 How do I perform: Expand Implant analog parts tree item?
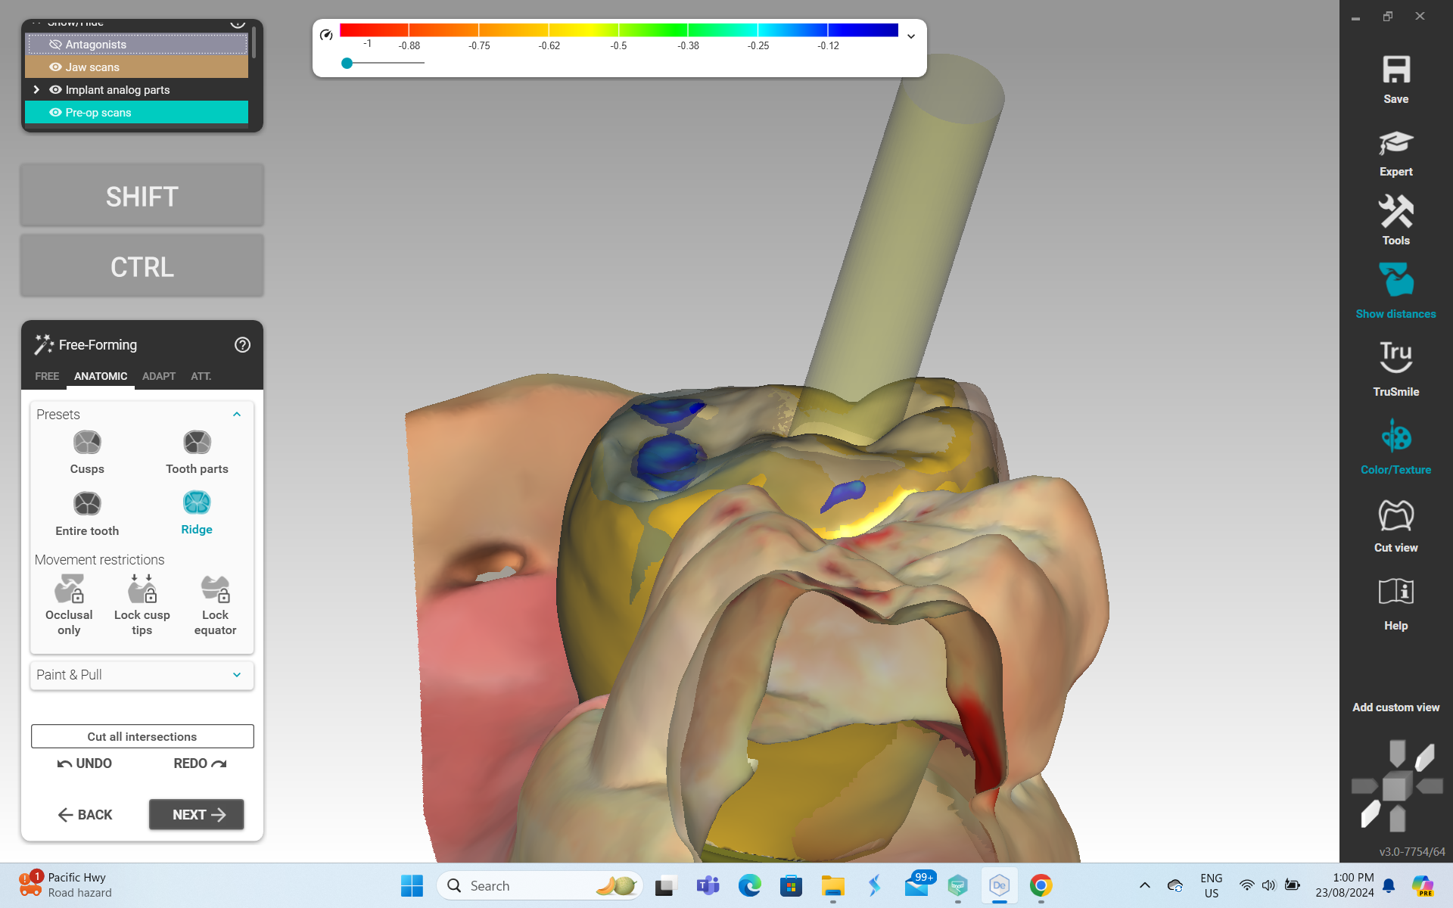tap(36, 90)
